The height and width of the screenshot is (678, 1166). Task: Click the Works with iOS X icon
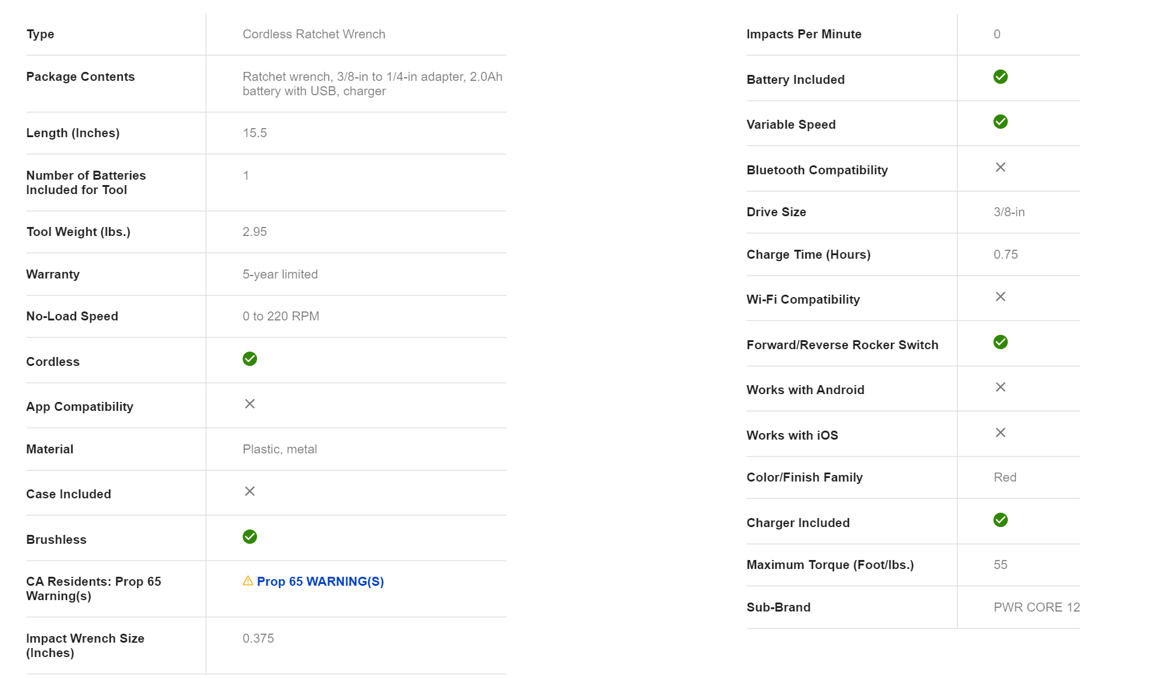point(1000,432)
